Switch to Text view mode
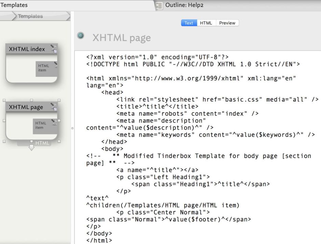The image size is (321, 244). click(x=189, y=23)
